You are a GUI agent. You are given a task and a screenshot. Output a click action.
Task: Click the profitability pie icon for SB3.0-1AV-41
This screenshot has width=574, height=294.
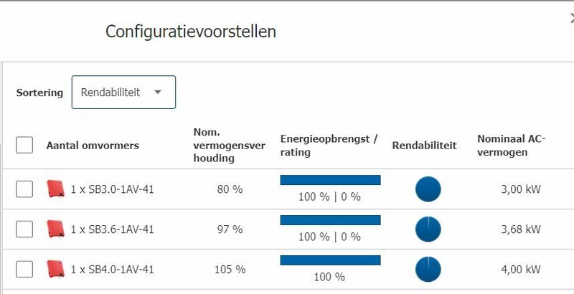tap(428, 189)
